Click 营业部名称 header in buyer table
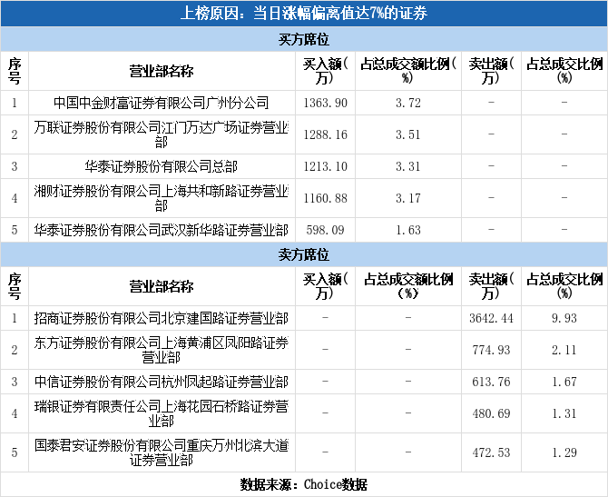This screenshot has height=497, width=608. 162,72
